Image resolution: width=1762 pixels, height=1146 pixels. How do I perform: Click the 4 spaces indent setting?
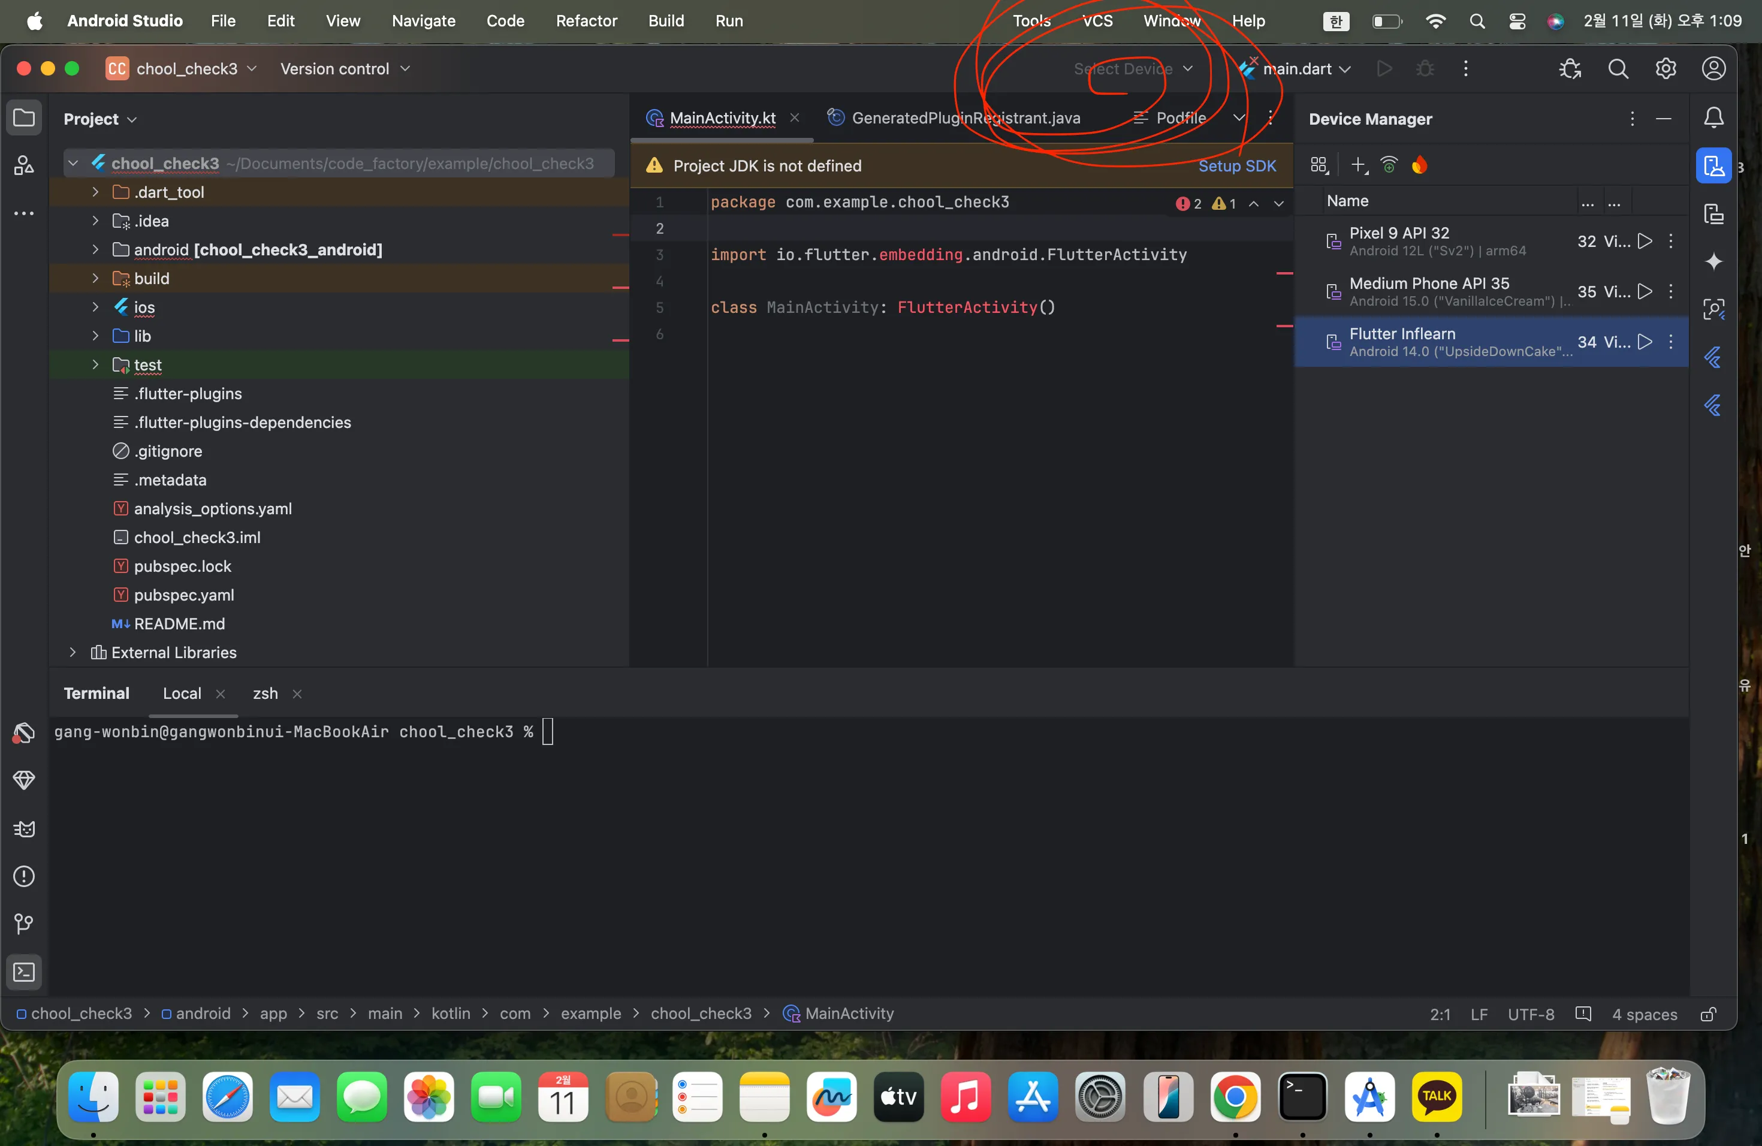click(x=1645, y=1014)
